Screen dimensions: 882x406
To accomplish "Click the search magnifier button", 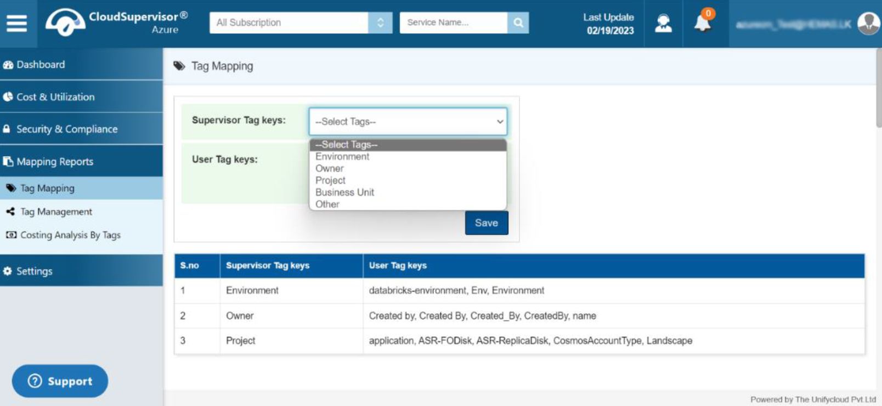I will tap(518, 22).
